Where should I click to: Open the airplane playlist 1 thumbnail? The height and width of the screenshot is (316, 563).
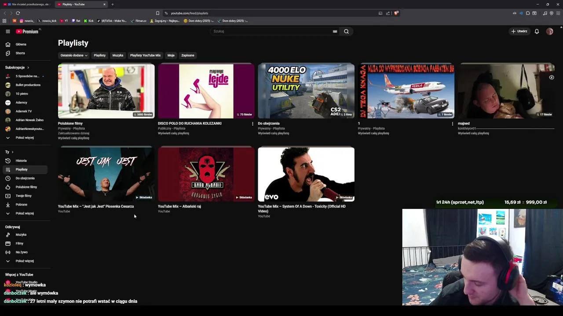coord(406,91)
